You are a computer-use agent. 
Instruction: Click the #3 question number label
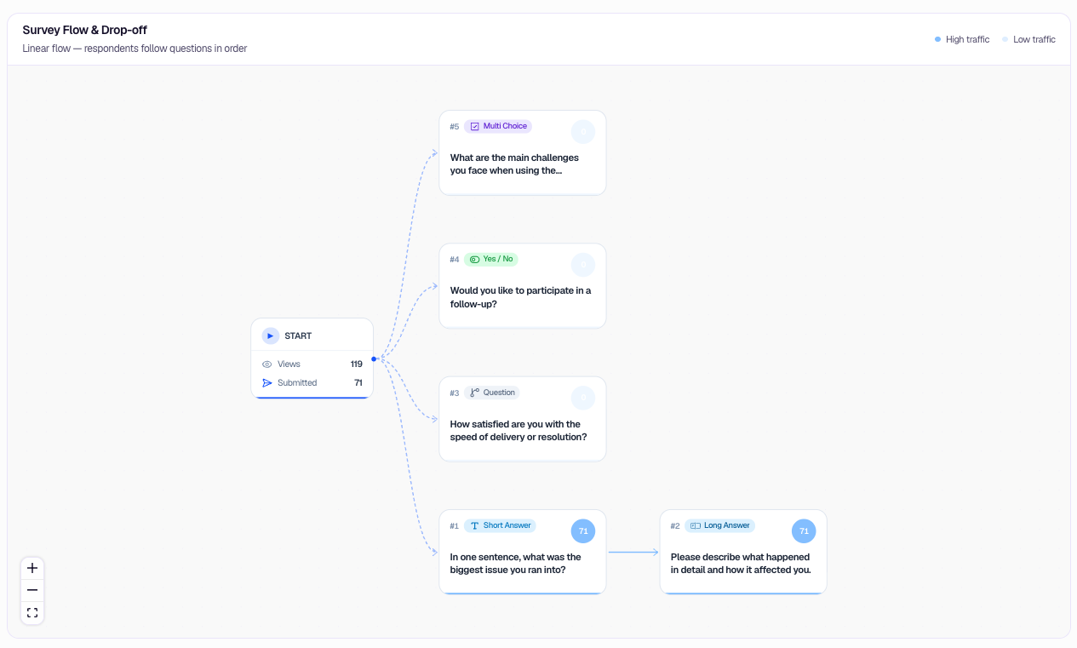(x=455, y=393)
